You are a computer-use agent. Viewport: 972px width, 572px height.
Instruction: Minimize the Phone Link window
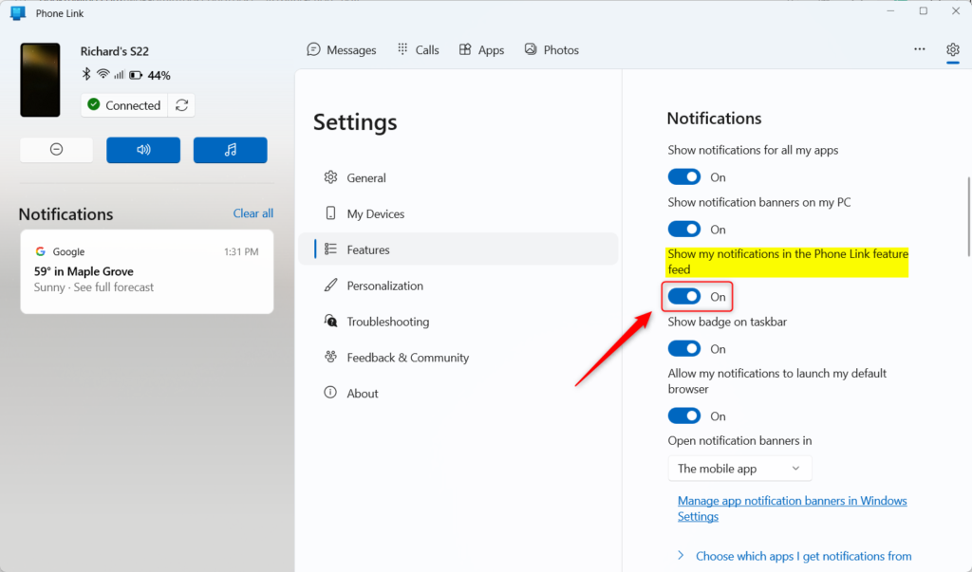[x=890, y=11]
